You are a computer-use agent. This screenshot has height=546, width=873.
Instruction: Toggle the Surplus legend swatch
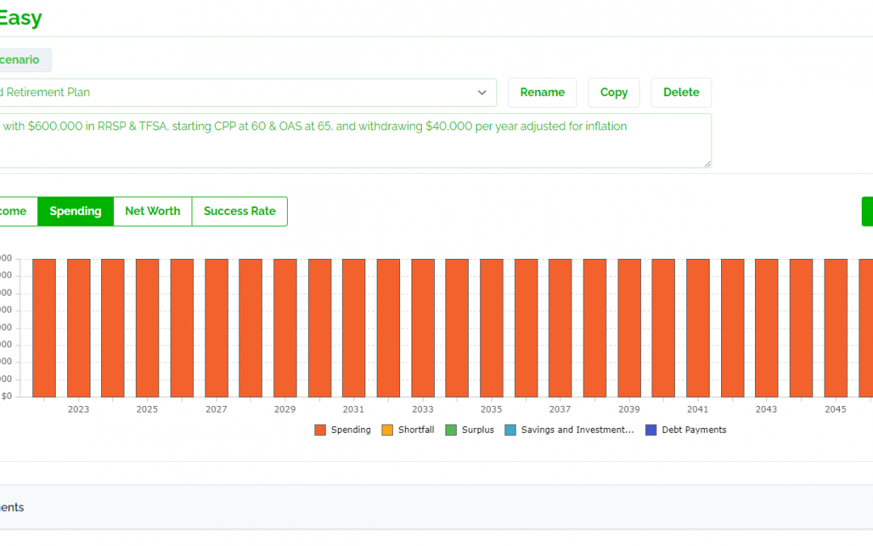pyautogui.click(x=451, y=430)
